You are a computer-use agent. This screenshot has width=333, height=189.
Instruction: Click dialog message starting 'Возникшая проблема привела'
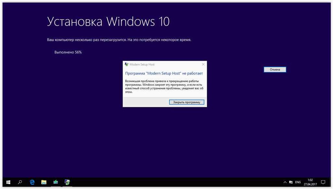[164, 86]
